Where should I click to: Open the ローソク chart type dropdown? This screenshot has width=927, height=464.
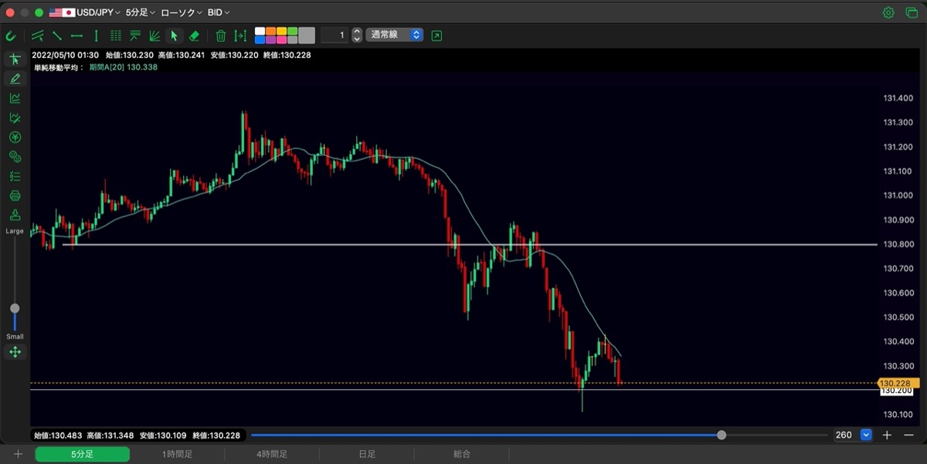click(x=182, y=12)
